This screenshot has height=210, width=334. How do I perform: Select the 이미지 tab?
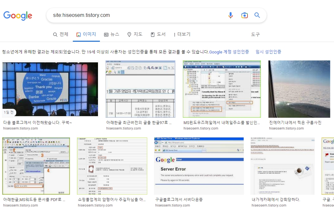pyautogui.click(x=86, y=34)
